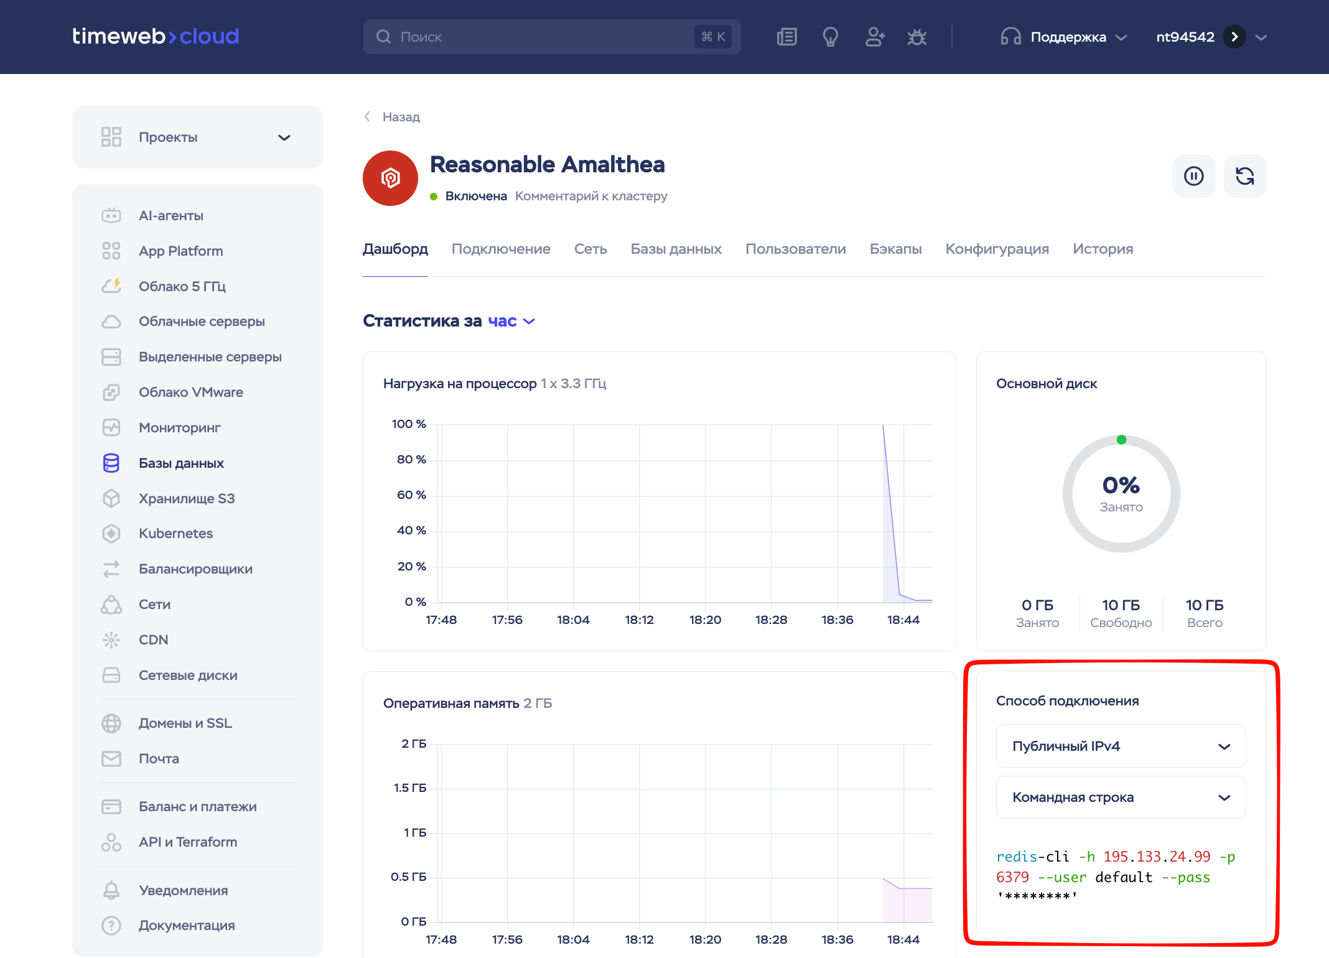Expand the Поддержка menu
Image resolution: width=1329 pixels, height=958 pixels.
click(x=1064, y=37)
